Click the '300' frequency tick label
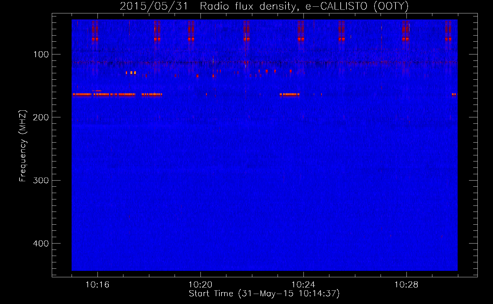 click(x=41, y=180)
